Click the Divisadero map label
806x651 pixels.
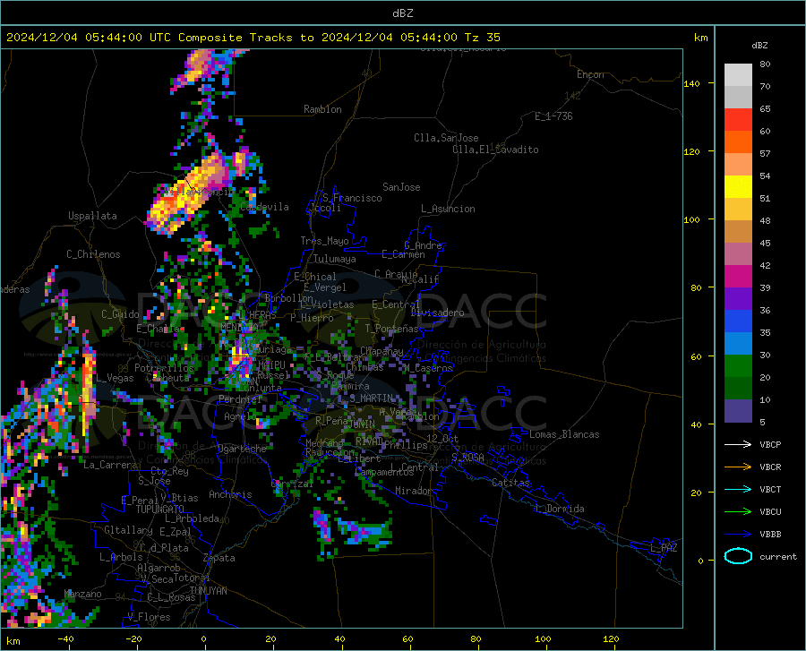pyautogui.click(x=437, y=313)
